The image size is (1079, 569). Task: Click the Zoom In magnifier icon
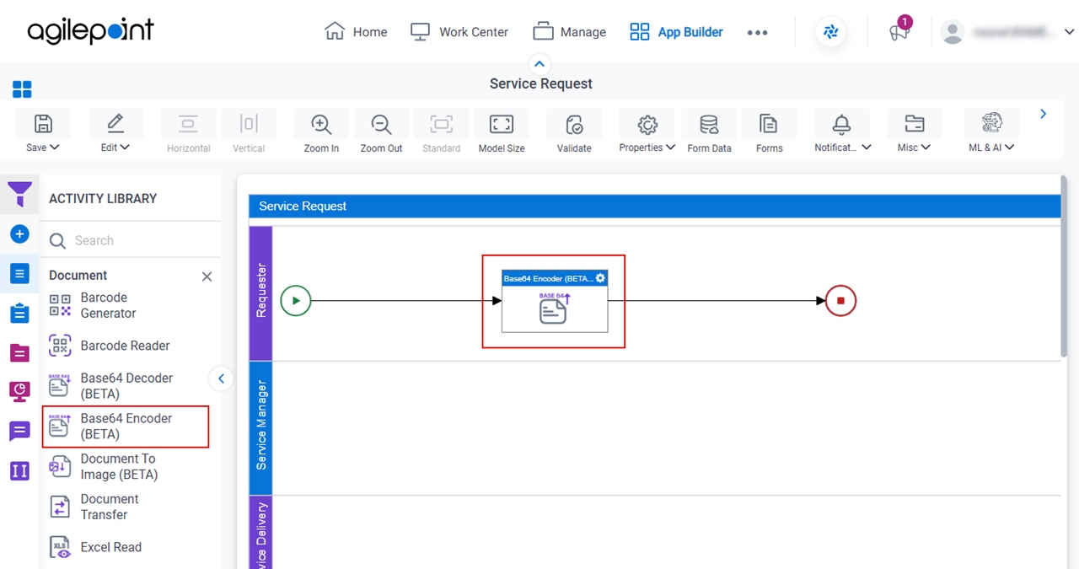[321, 125]
